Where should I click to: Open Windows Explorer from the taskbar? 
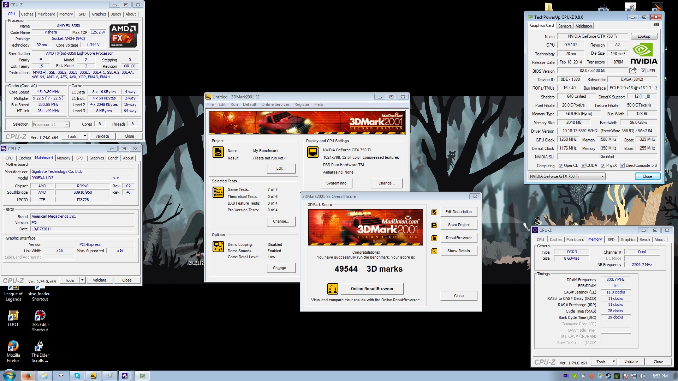[44, 376]
